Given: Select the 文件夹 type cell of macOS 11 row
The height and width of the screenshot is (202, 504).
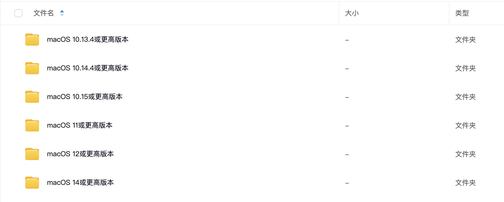Looking at the screenshot, I should [x=466, y=125].
